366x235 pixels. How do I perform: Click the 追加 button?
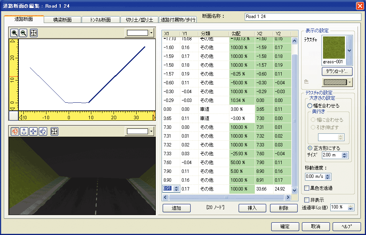click(176, 208)
